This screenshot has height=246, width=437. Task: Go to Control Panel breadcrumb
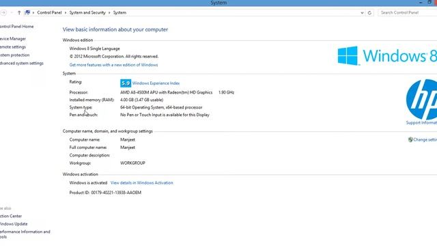49,12
